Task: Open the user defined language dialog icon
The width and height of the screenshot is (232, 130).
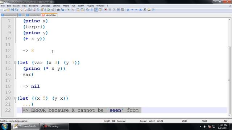Action: 100,10
